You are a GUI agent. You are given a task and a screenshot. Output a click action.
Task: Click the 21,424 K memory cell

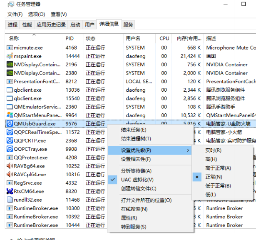(190, 56)
